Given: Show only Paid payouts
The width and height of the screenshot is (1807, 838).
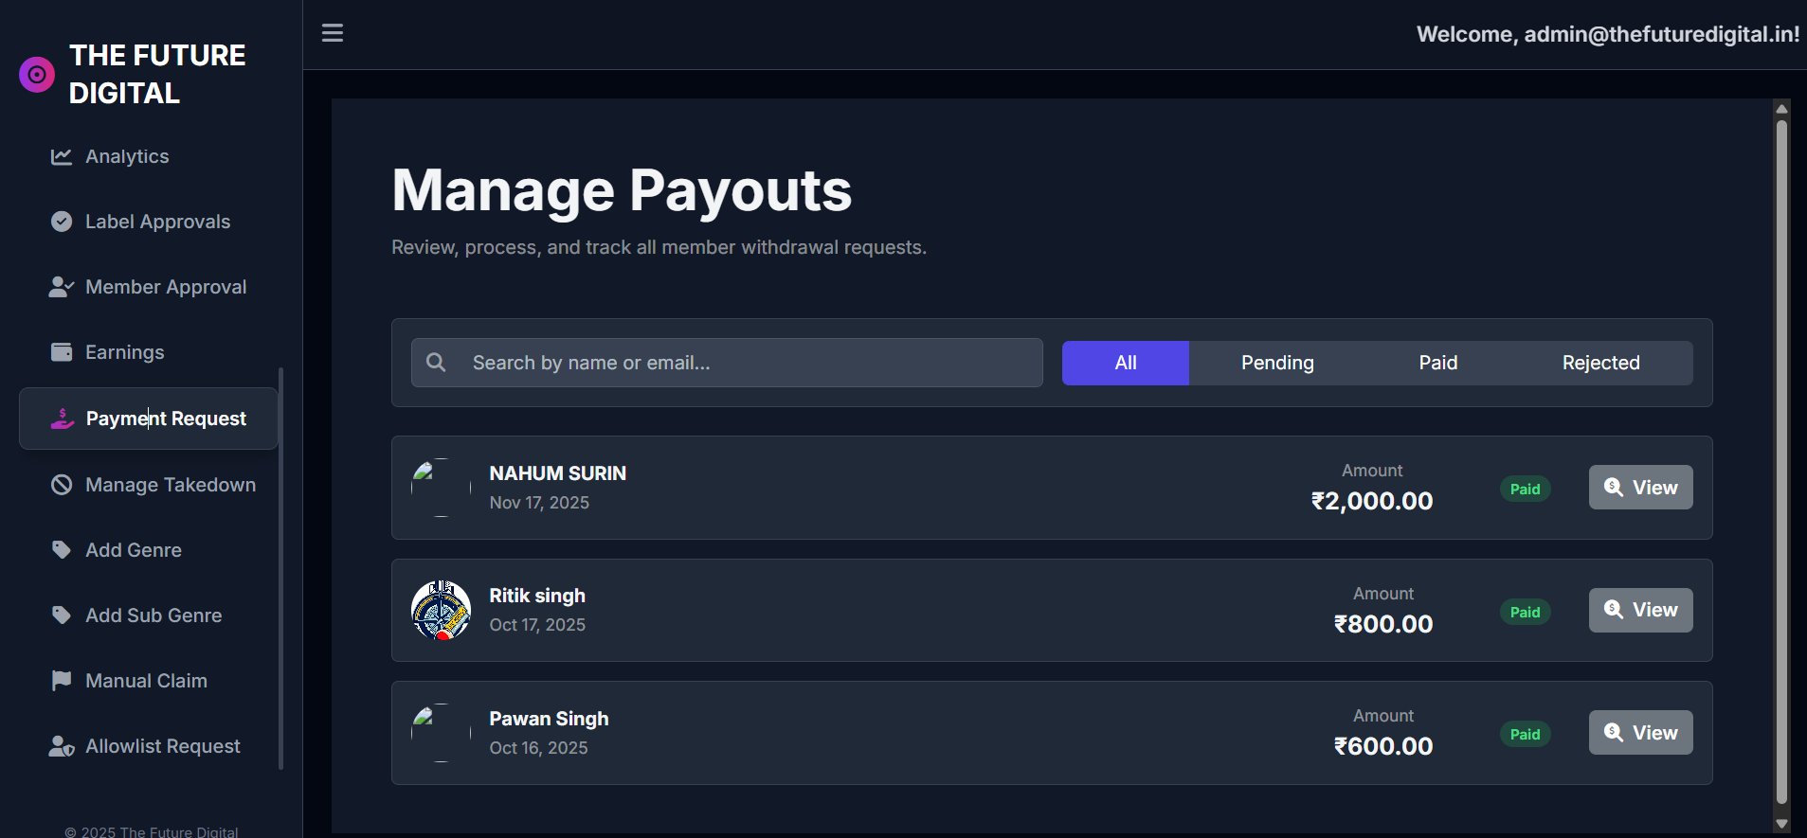Looking at the screenshot, I should [1437, 363].
